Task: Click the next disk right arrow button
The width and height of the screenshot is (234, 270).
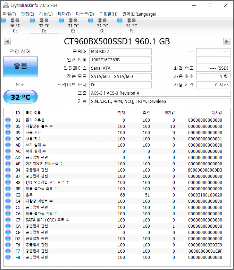Action: click(x=227, y=41)
